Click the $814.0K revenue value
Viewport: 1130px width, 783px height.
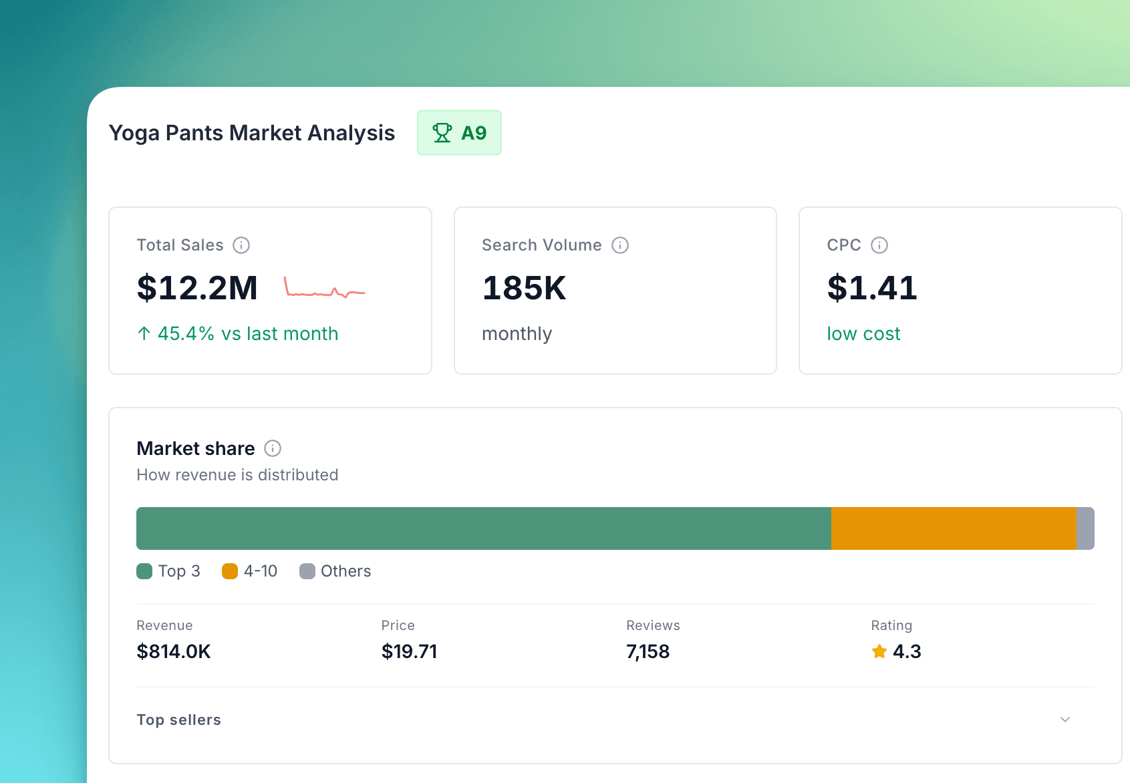(173, 651)
